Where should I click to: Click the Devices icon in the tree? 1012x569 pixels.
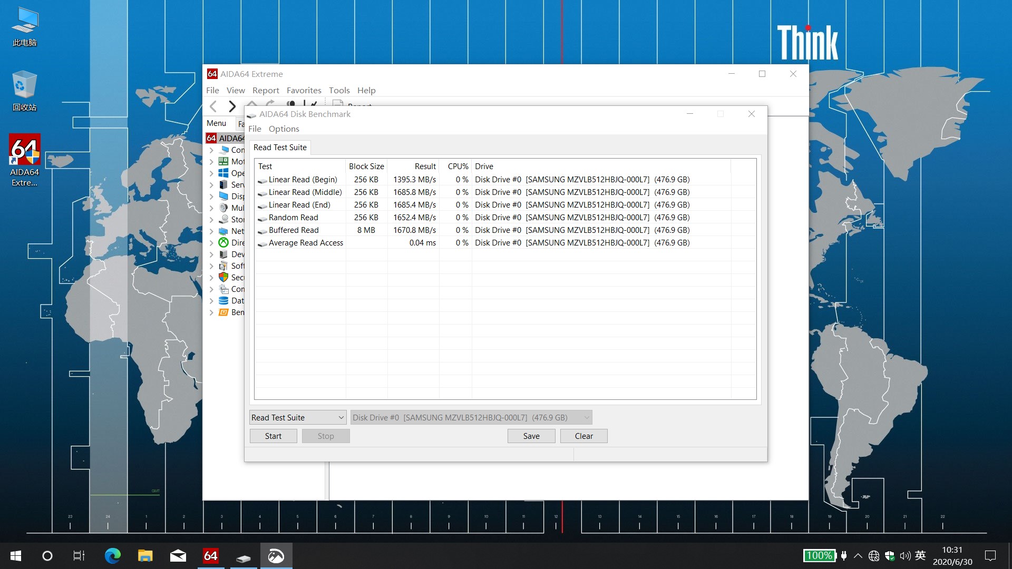pos(223,254)
